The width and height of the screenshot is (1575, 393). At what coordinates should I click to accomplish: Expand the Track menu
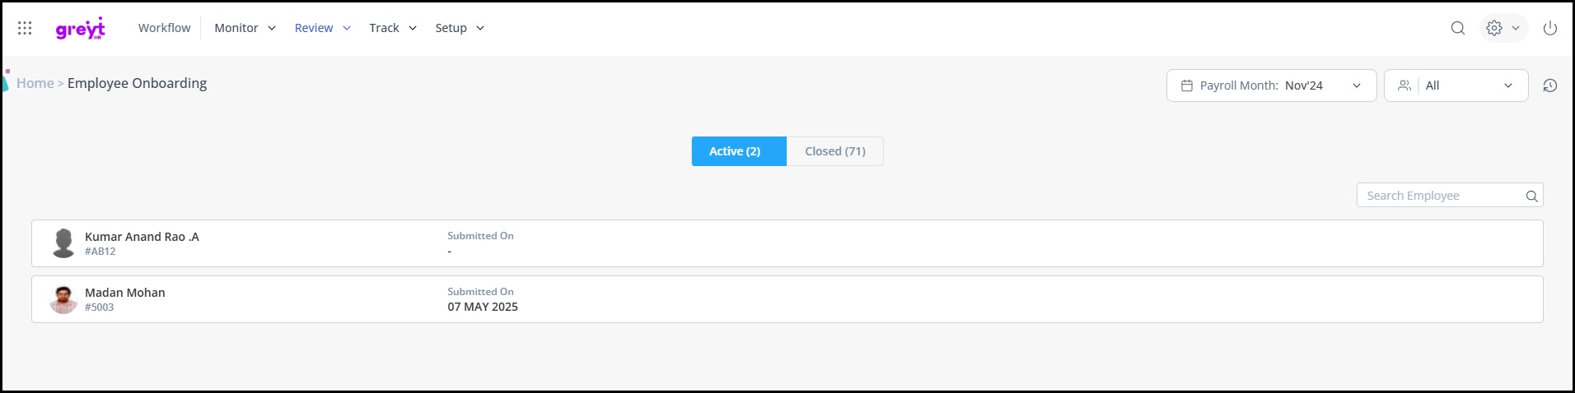pos(393,28)
